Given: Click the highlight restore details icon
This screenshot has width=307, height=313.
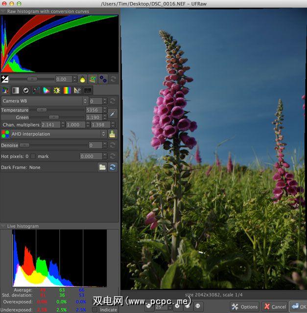Looking at the screenshot, I should [x=93, y=79].
